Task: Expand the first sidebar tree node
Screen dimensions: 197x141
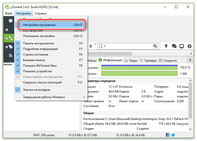Action: coord(7,30)
